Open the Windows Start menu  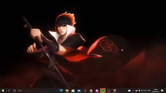[3, 91]
